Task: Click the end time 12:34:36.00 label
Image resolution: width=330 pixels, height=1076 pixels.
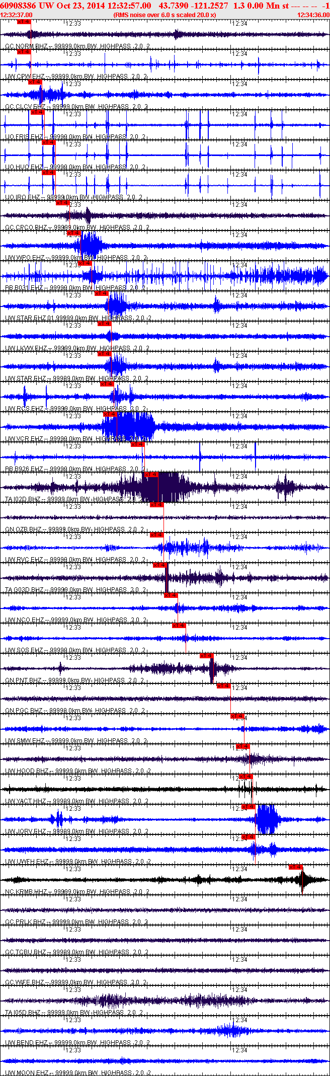Action: [x=313, y=15]
